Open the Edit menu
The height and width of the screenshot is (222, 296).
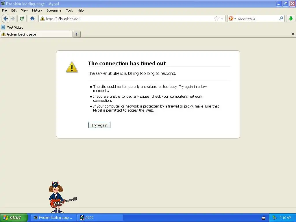14,10
